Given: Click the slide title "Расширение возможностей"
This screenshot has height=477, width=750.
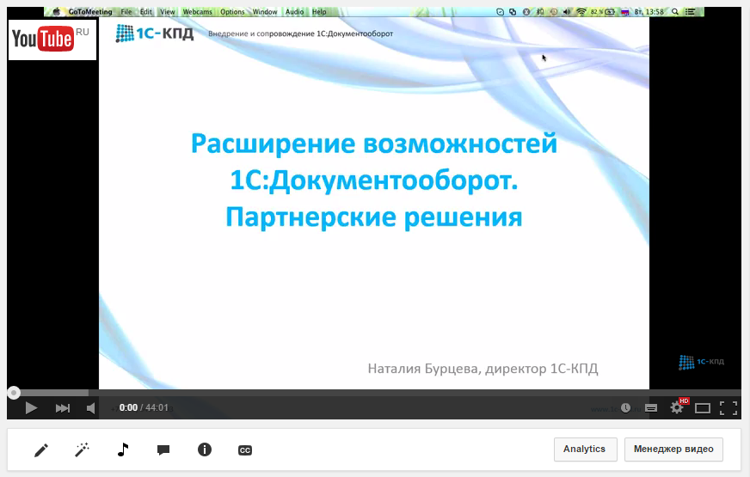Looking at the screenshot, I should point(374,144).
